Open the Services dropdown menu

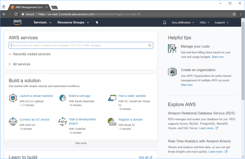point(43,22)
